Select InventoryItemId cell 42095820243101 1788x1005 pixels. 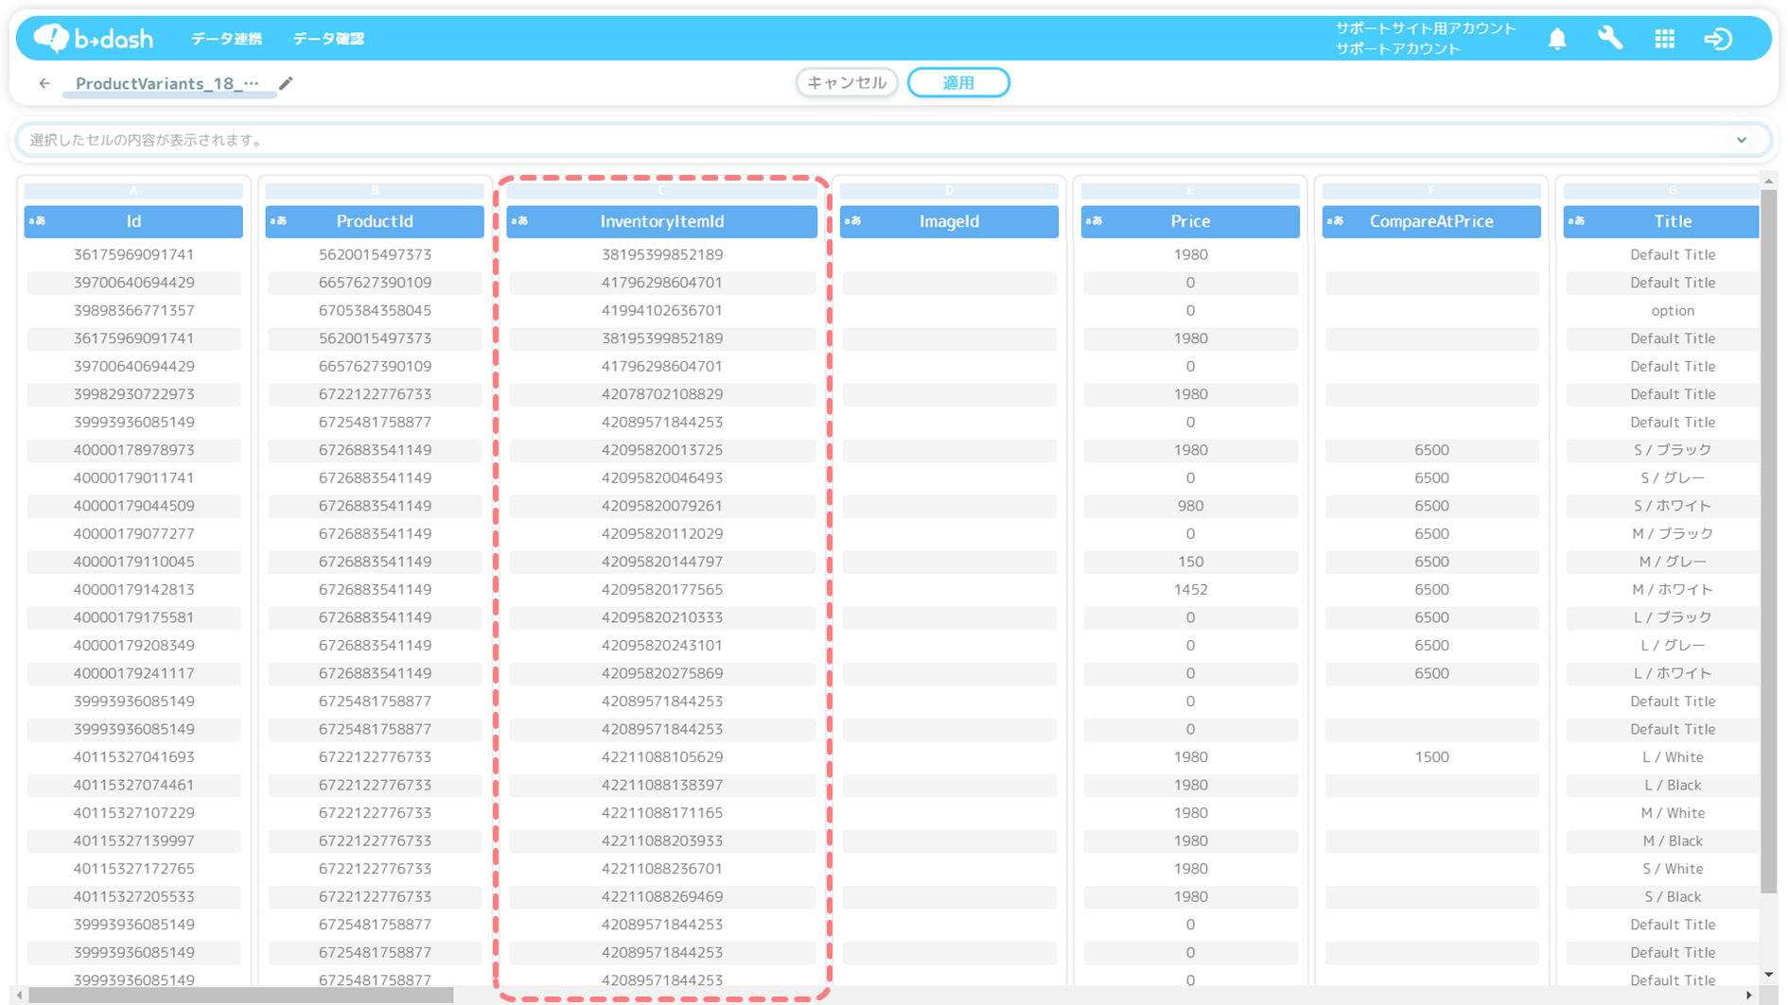(662, 645)
